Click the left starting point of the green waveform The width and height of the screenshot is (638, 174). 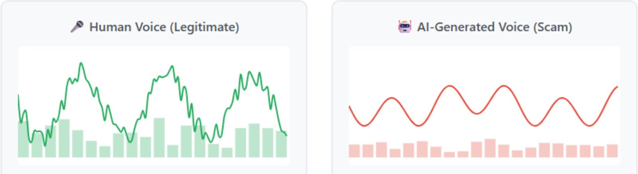[18, 95]
